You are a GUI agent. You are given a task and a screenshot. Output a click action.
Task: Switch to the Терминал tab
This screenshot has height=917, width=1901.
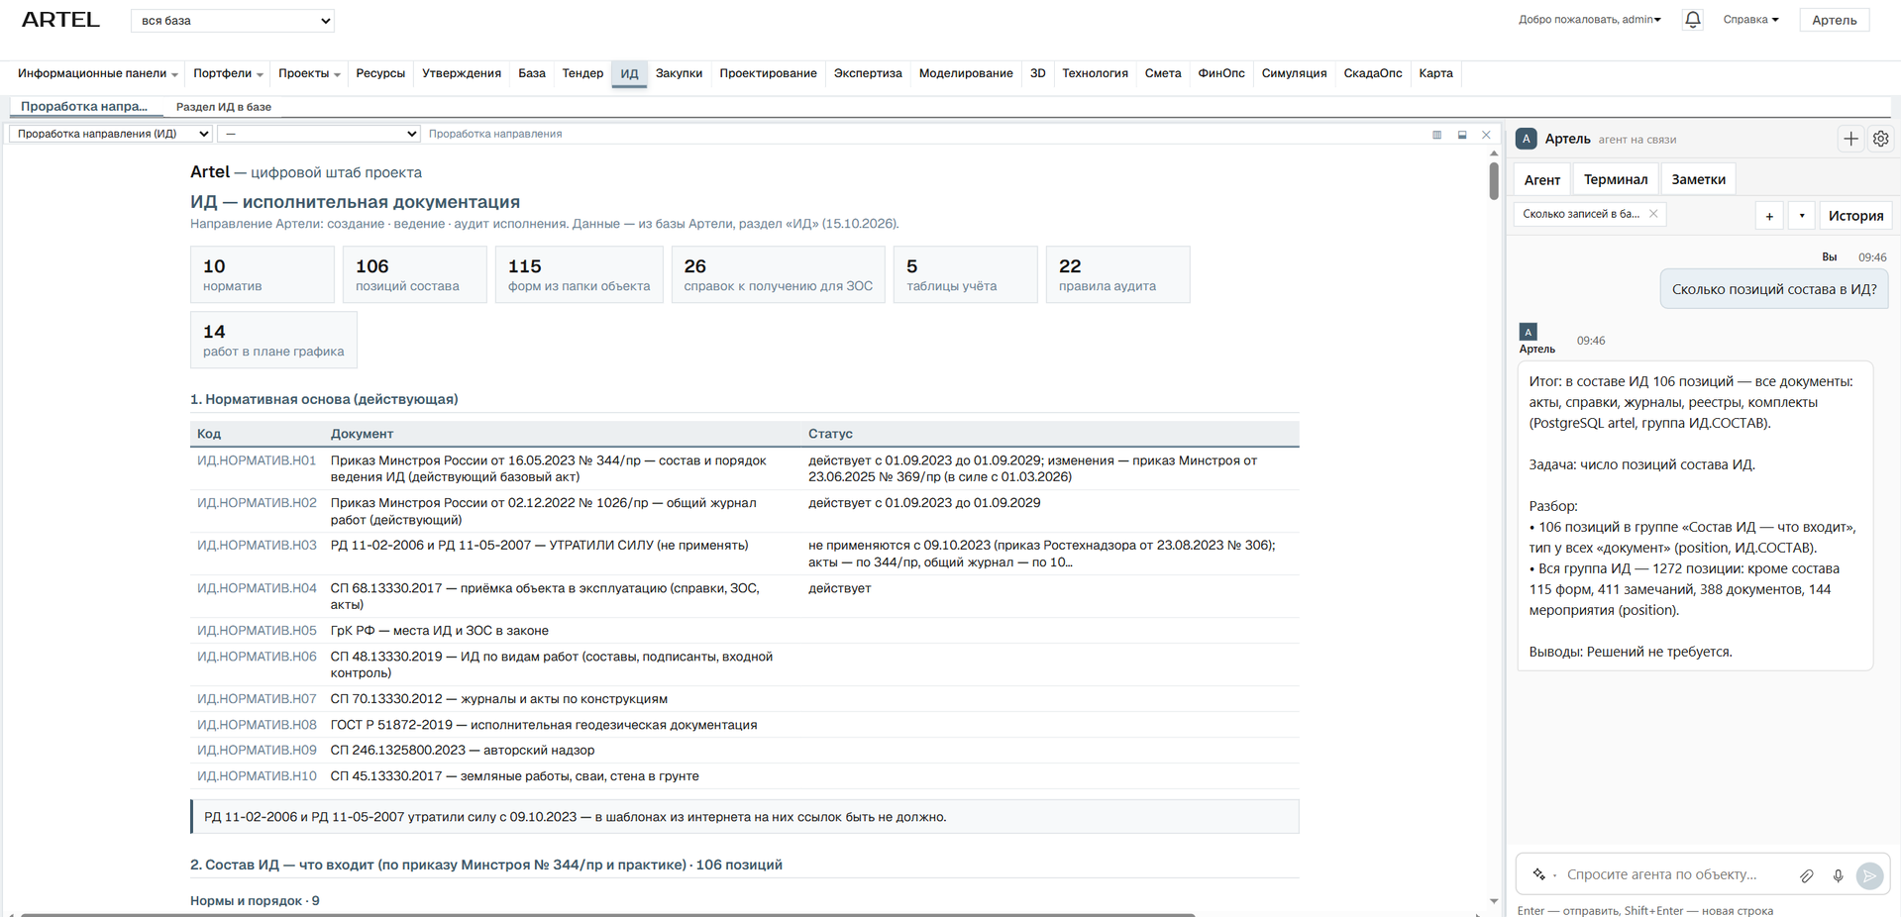1615,179
